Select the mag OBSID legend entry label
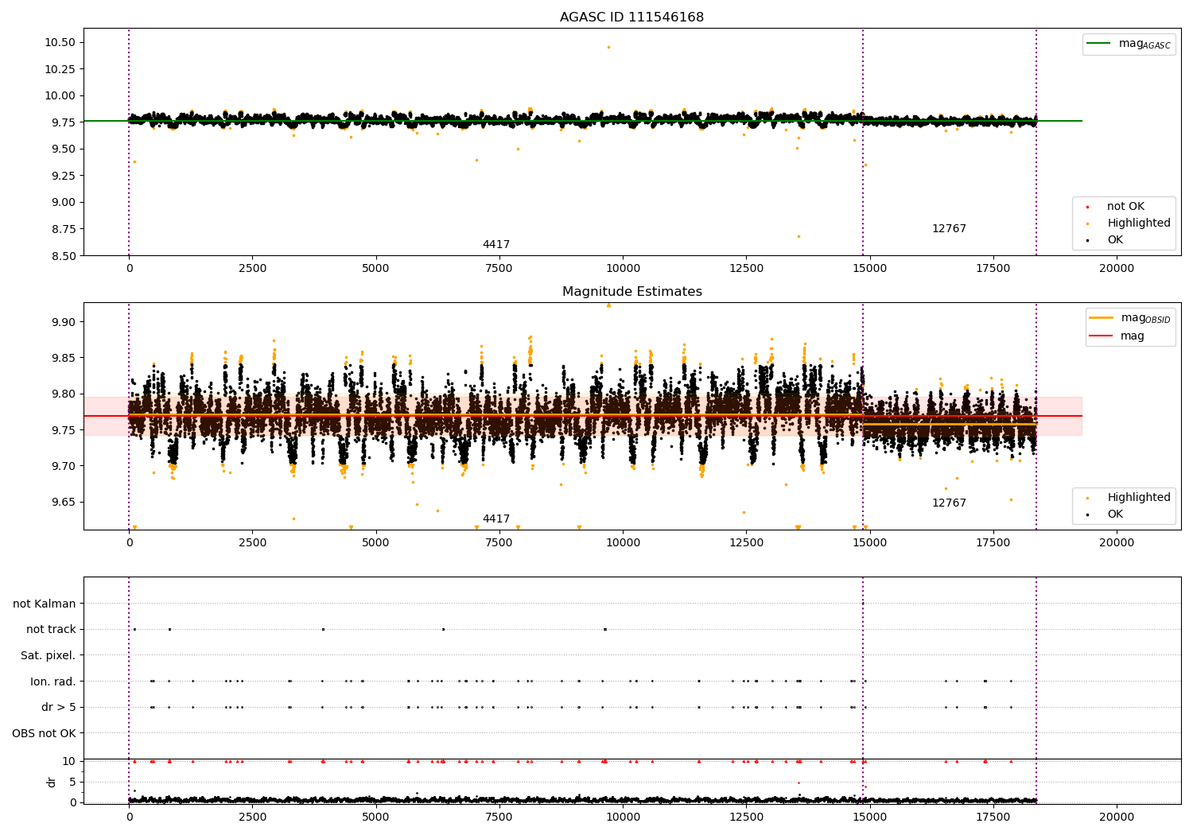The image size is (1193, 835). (x=1145, y=318)
